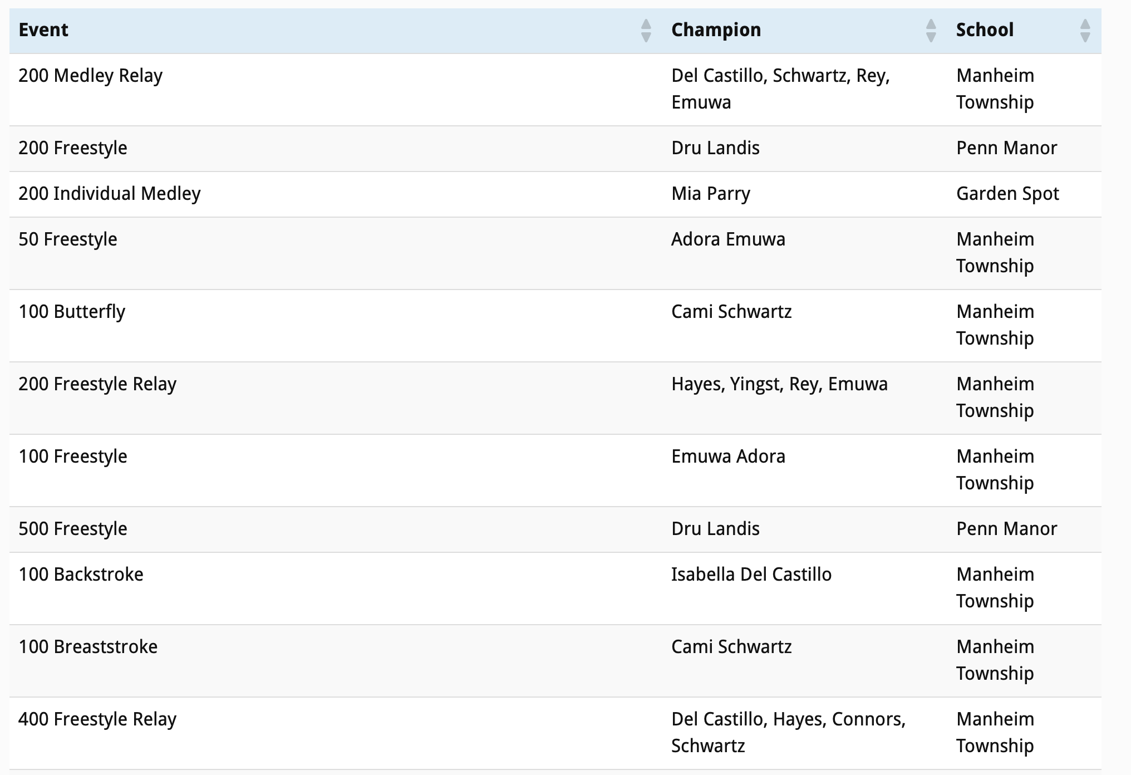
Task: Select the 50 Freestyle row
Action: click(68, 239)
